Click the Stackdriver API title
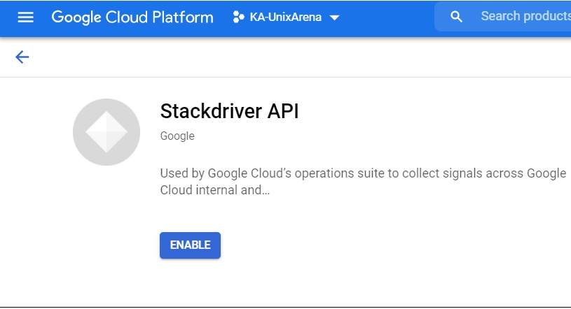This screenshot has height=309, width=571. click(229, 111)
